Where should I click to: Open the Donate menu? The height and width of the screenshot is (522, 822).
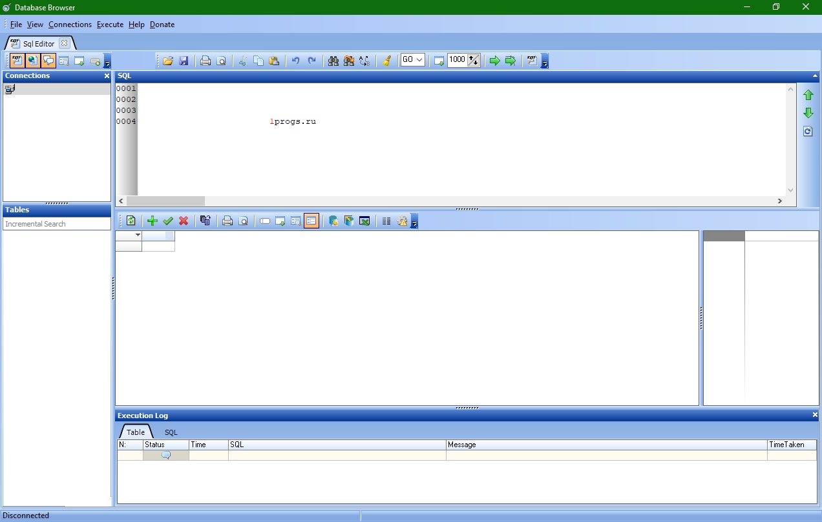tap(162, 25)
